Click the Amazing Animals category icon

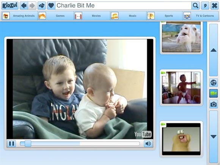[x=6, y=16]
